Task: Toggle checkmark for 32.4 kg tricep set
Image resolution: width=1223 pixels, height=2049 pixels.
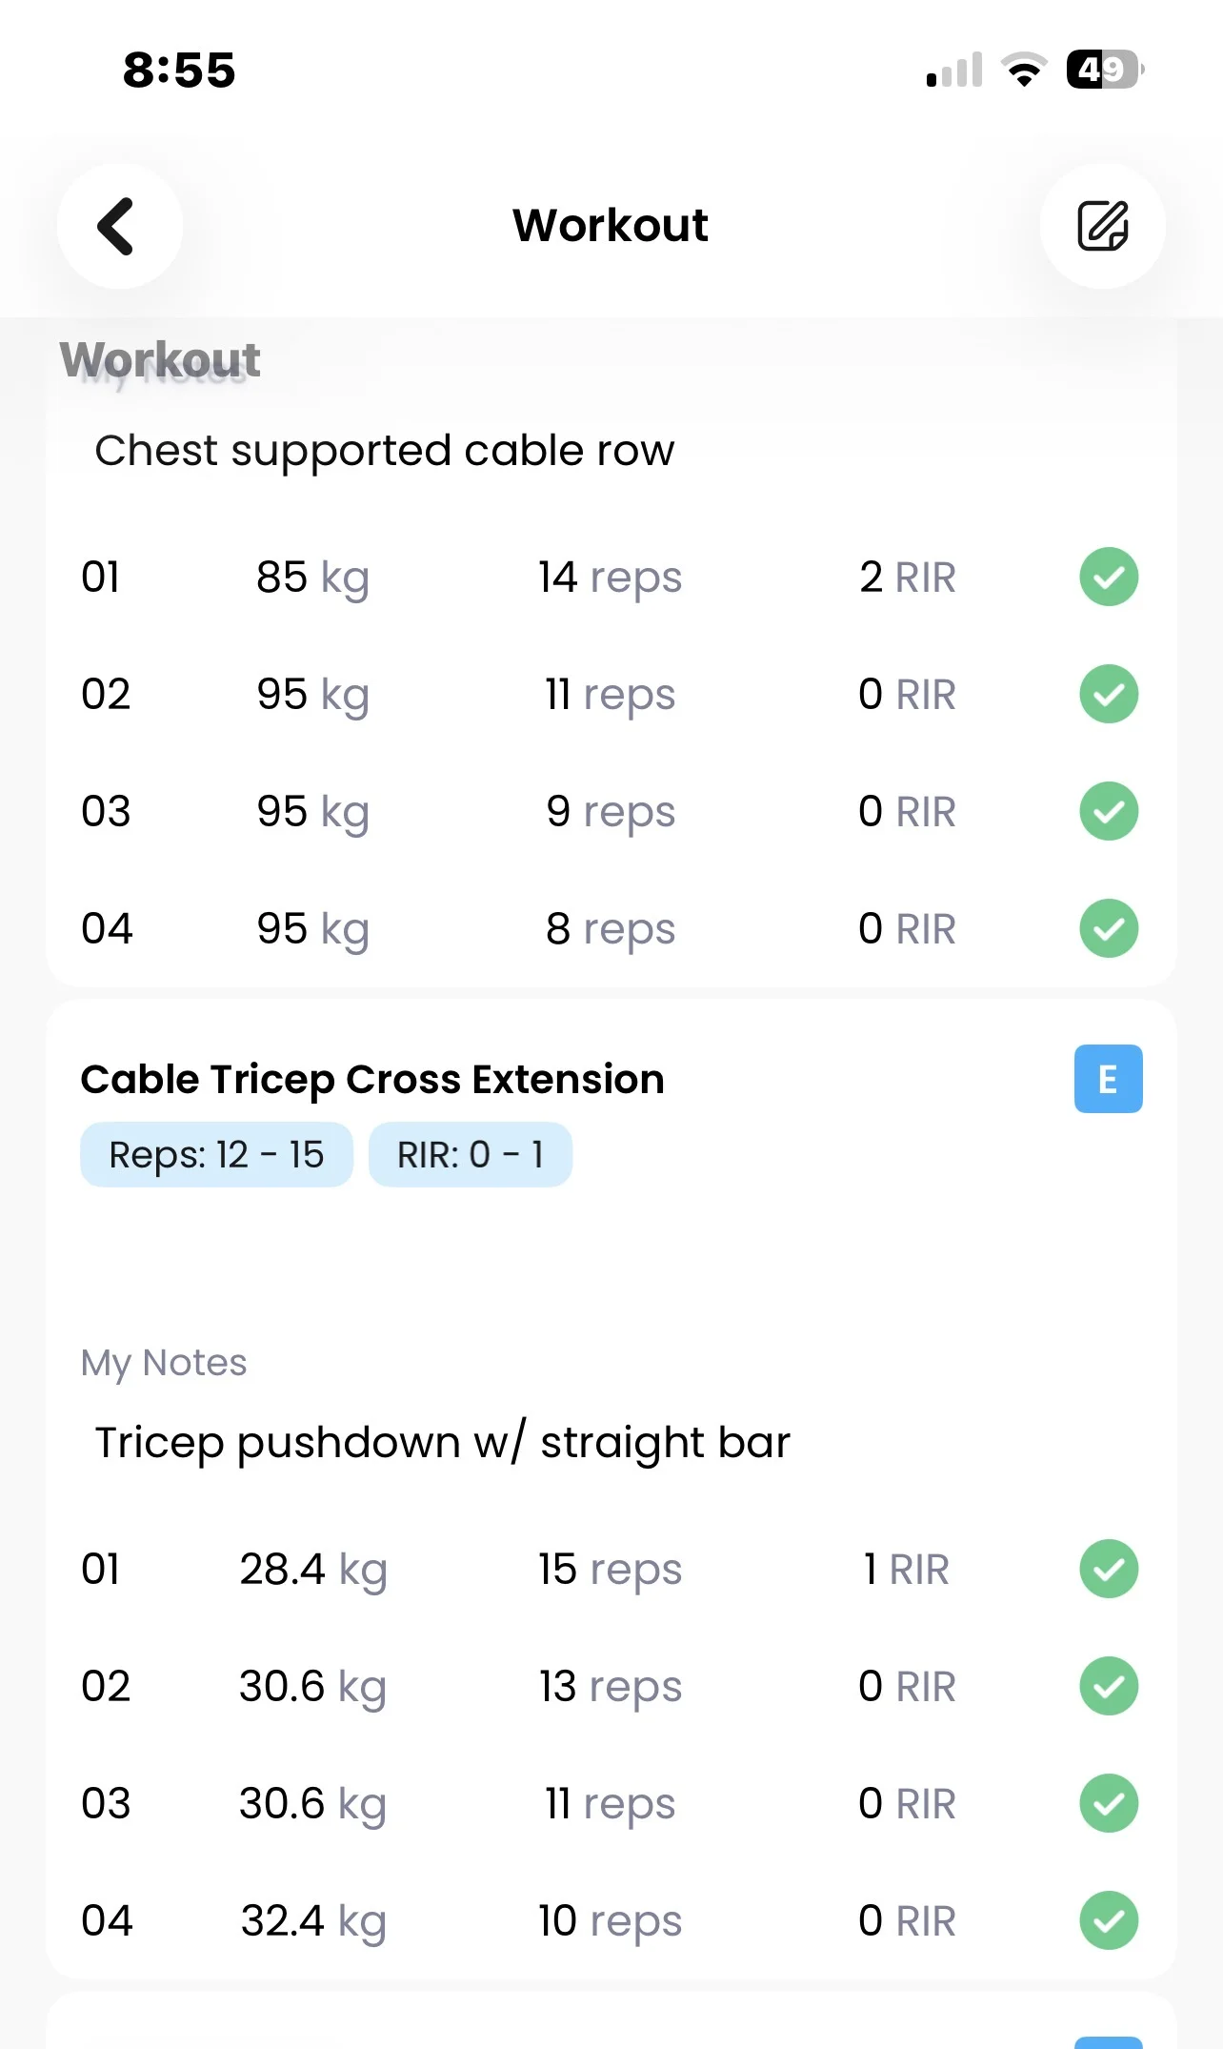Action: click(x=1109, y=1920)
